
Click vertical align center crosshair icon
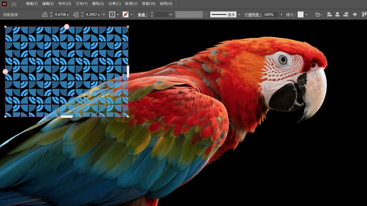355,15
